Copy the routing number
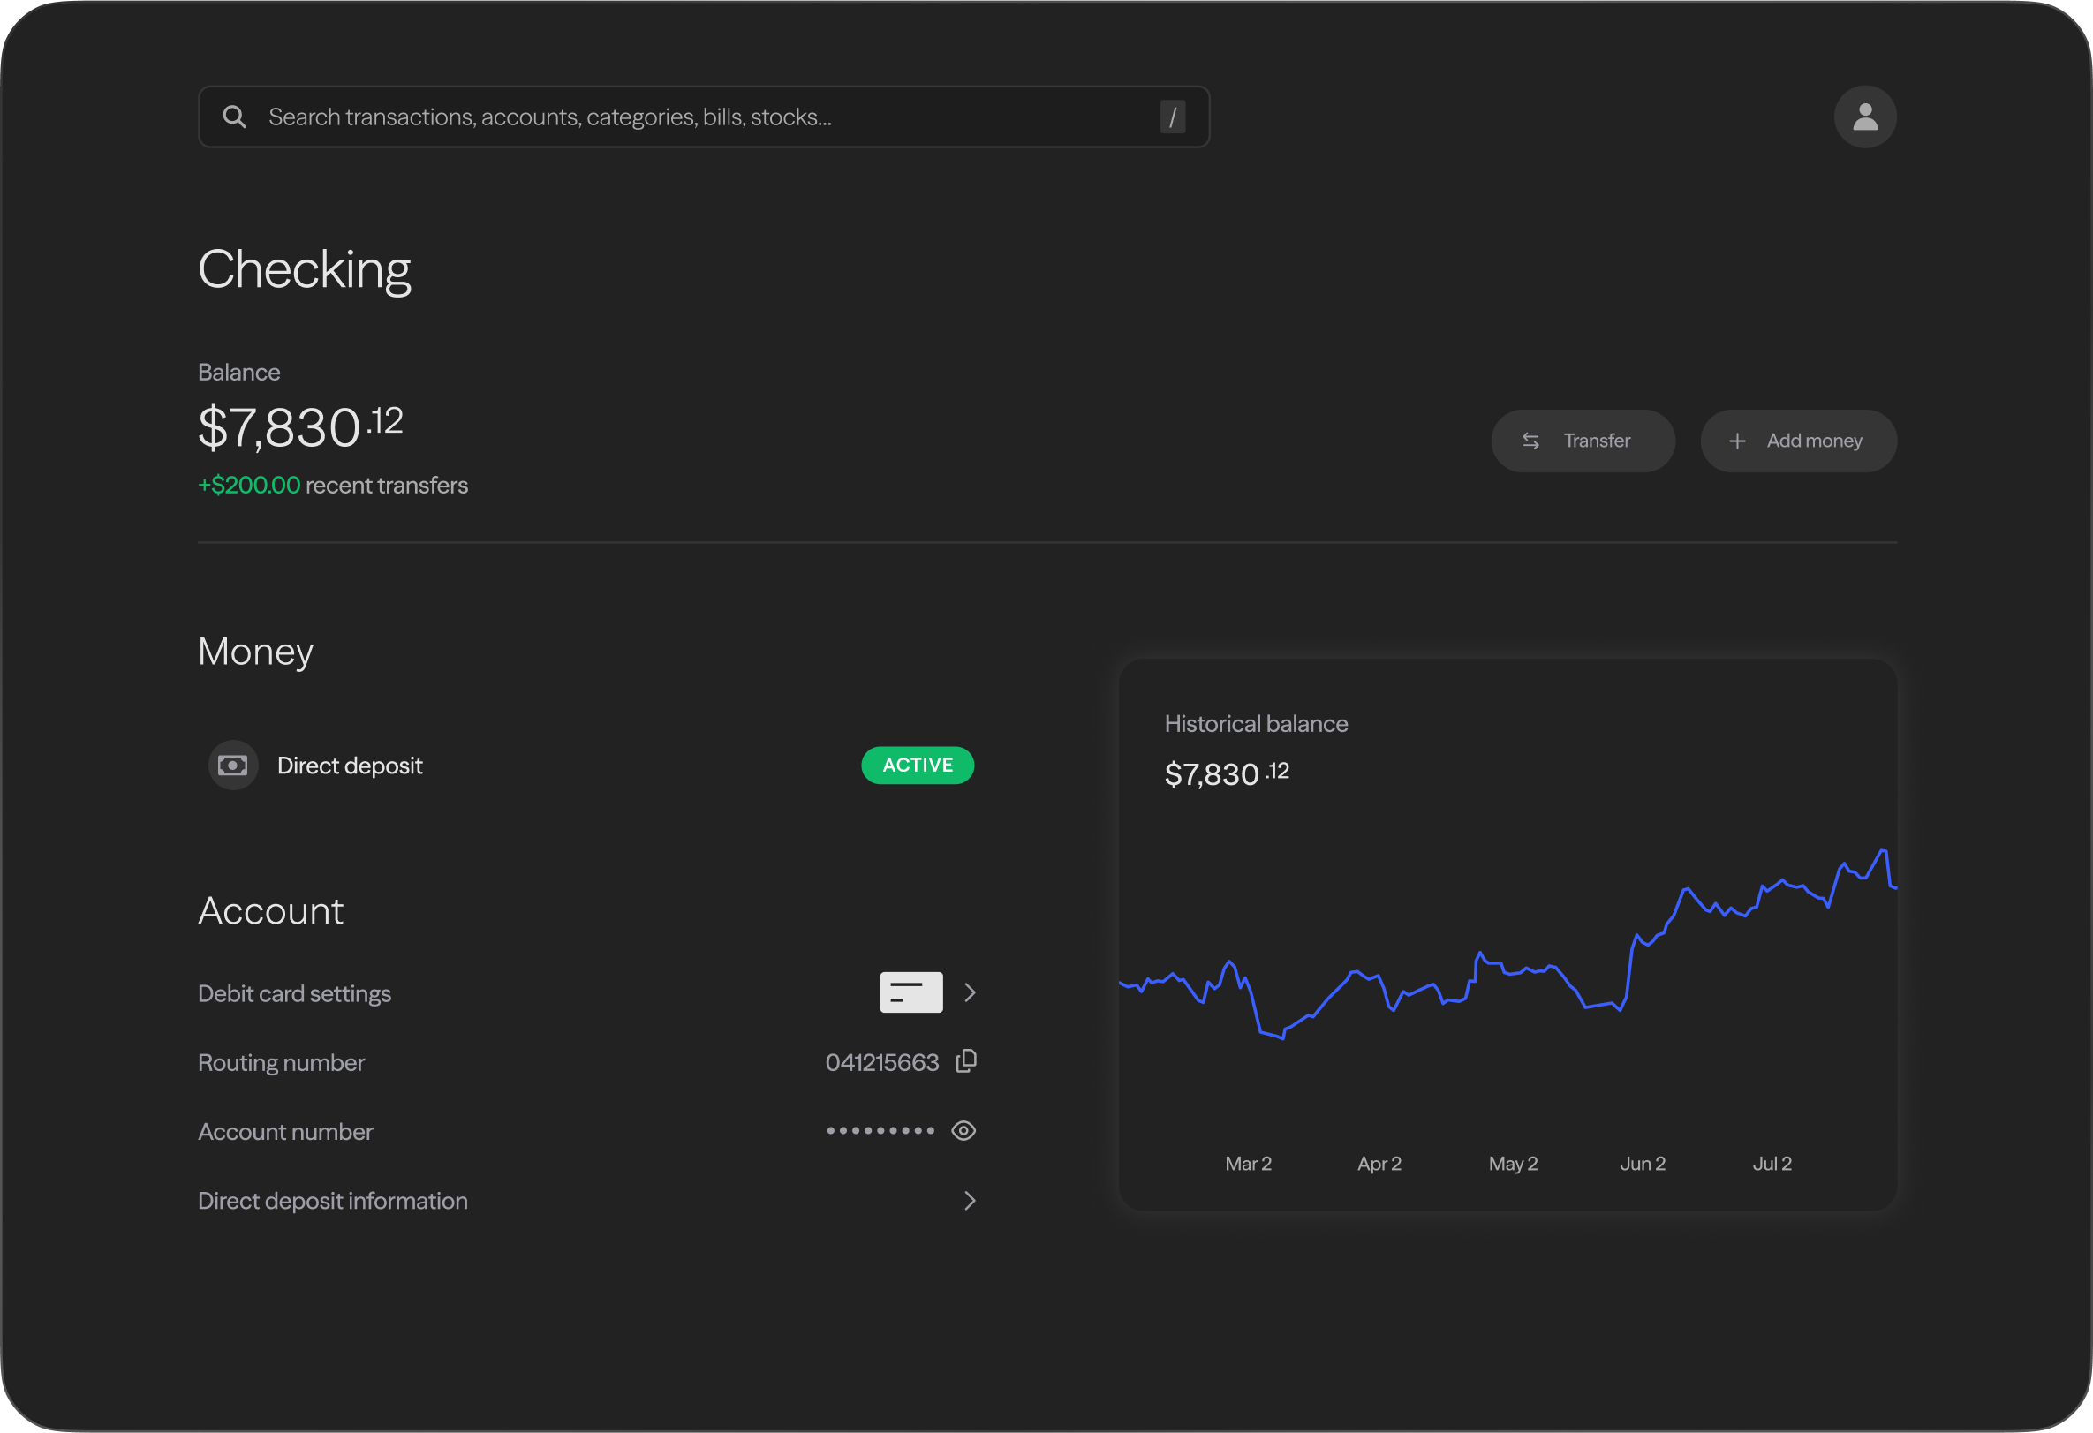 click(x=965, y=1062)
